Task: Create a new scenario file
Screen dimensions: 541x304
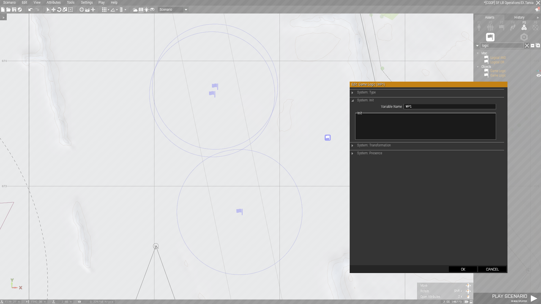Action: pos(3,10)
